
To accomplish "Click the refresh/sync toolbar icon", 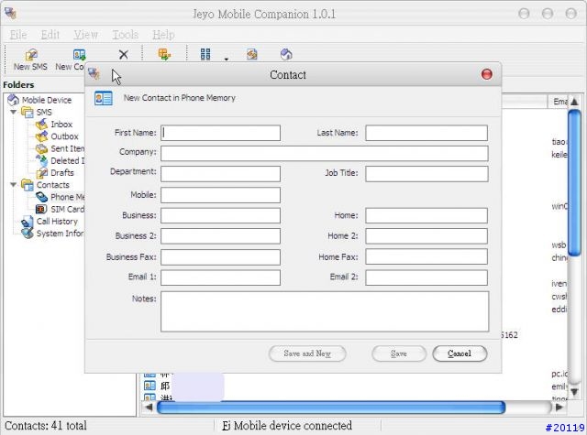I will pos(252,54).
